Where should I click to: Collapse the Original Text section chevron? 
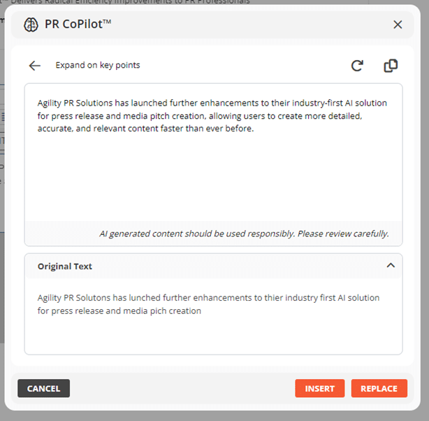[x=391, y=266]
